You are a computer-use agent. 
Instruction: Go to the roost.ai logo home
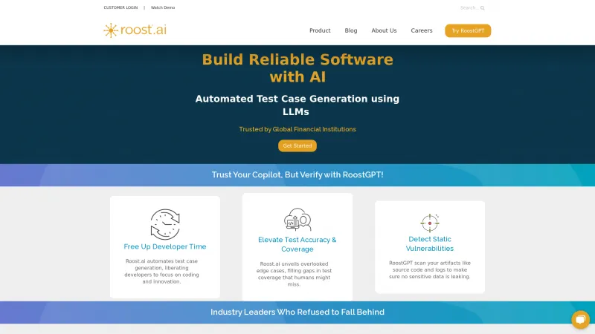[135, 30]
